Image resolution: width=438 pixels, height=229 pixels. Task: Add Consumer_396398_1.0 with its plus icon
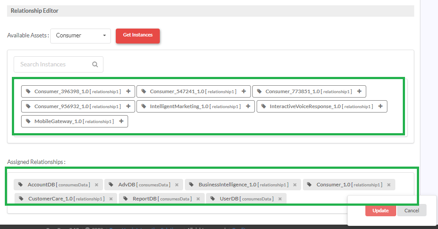click(128, 91)
